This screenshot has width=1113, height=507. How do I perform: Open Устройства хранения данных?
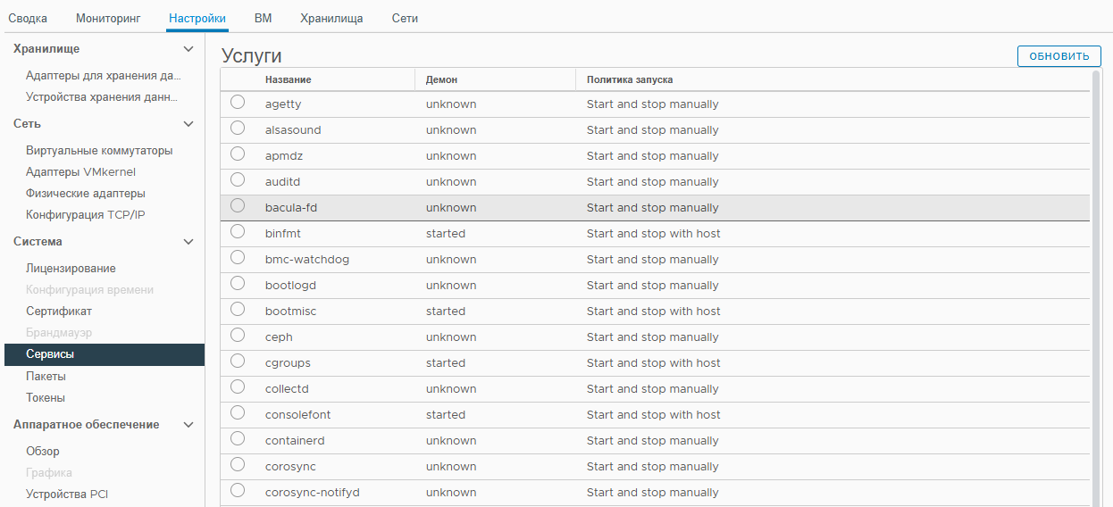point(102,97)
